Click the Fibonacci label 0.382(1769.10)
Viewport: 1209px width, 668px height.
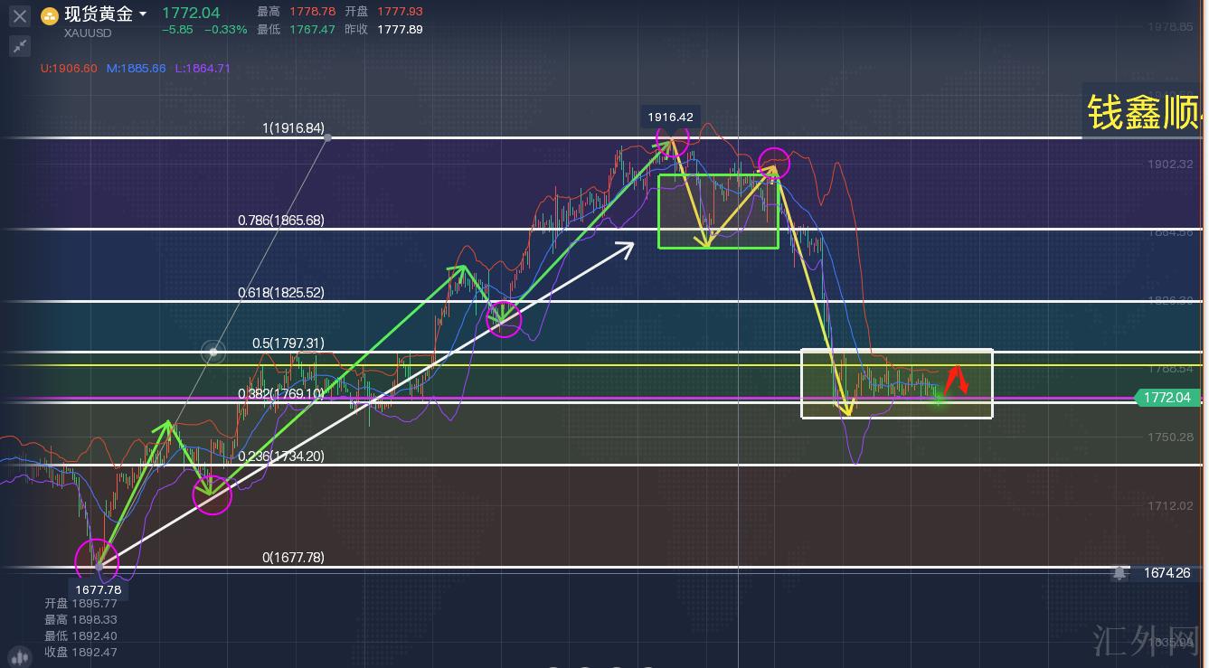[280, 394]
